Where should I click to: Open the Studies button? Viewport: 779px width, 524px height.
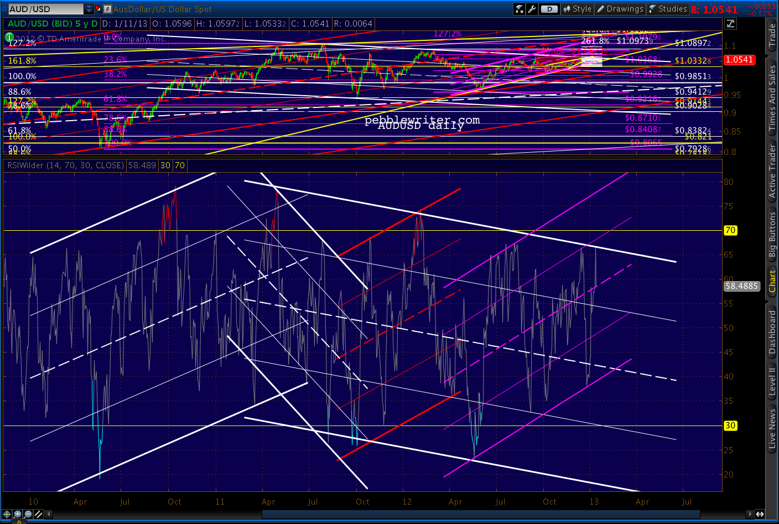click(x=668, y=9)
